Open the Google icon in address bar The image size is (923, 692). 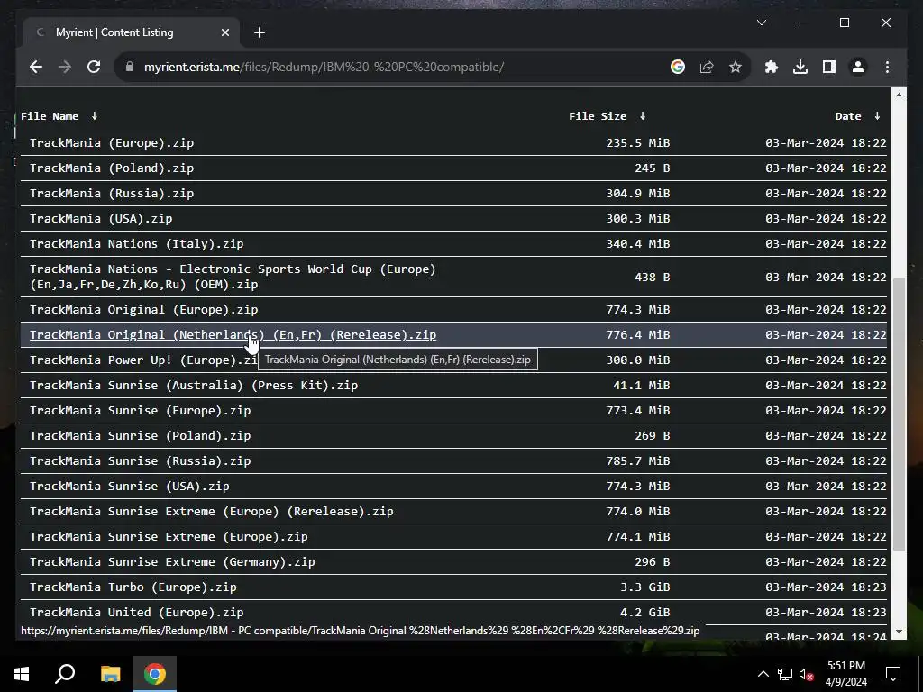[678, 67]
